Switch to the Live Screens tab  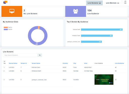pyautogui.click(x=94, y=3)
